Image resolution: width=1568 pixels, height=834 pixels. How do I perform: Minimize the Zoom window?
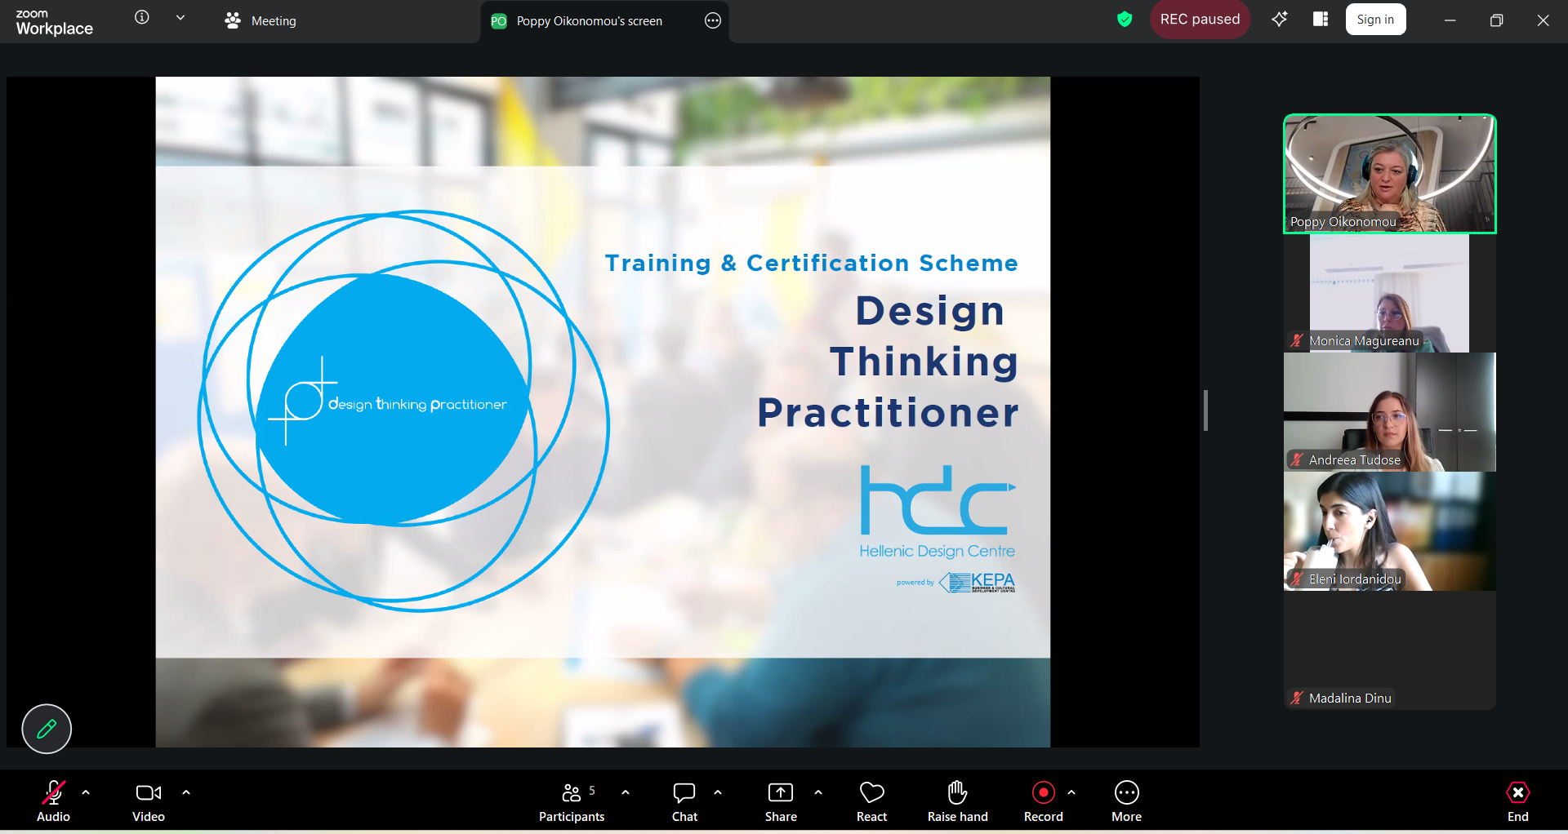[1450, 20]
